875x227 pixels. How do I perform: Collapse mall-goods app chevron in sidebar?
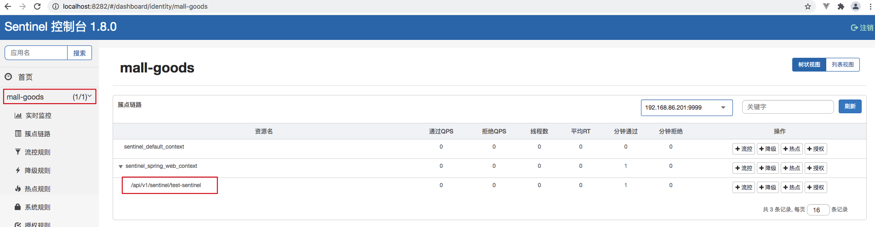pos(90,96)
